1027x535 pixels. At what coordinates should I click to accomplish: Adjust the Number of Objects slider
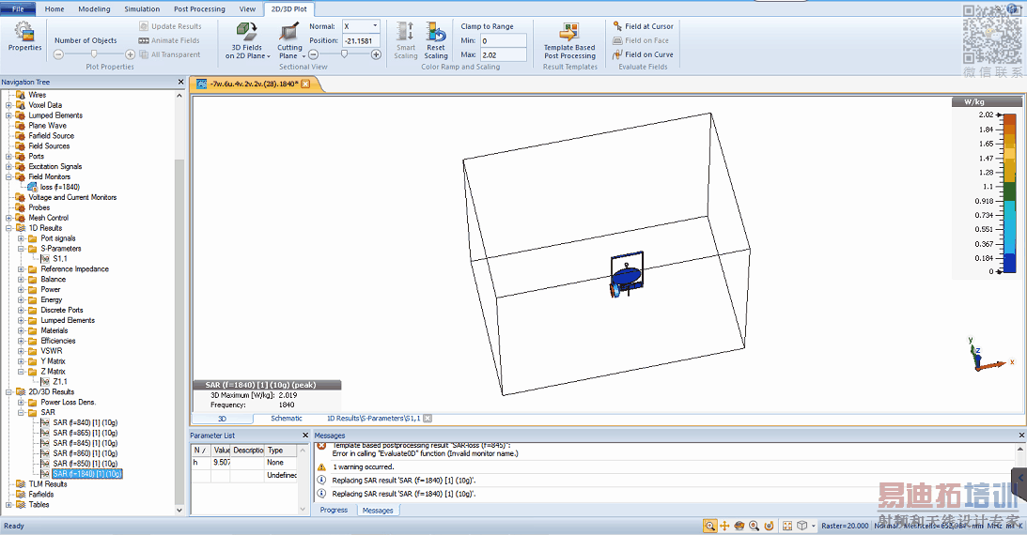click(x=94, y=54)
